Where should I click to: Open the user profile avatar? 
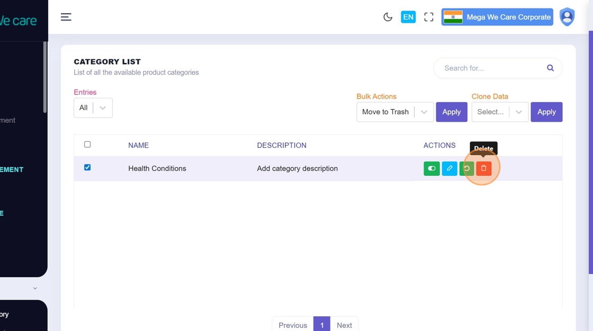pos(567,17)
